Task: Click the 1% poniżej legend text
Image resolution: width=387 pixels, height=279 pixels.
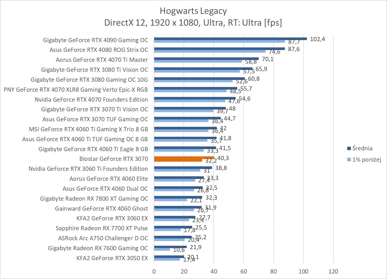Action: [367, 160]
